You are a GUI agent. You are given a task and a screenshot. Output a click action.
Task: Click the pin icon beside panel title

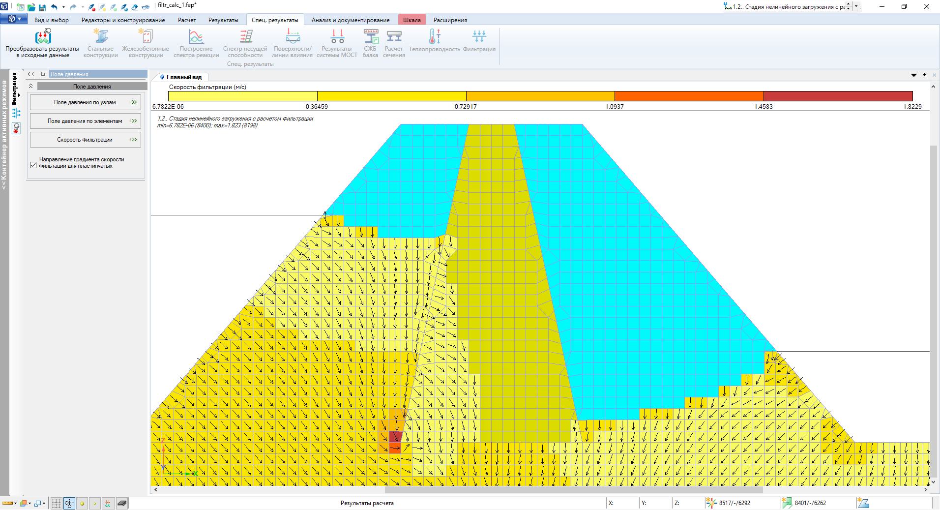coord(43,74)
